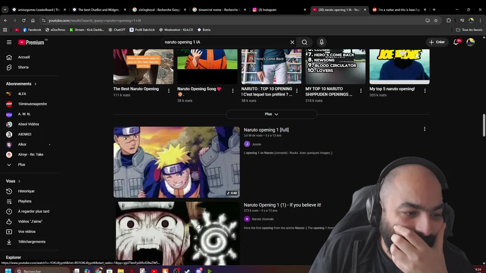Open Facebook bookmark
Viewport: 486px width, 273px height.
coord(32,30)
